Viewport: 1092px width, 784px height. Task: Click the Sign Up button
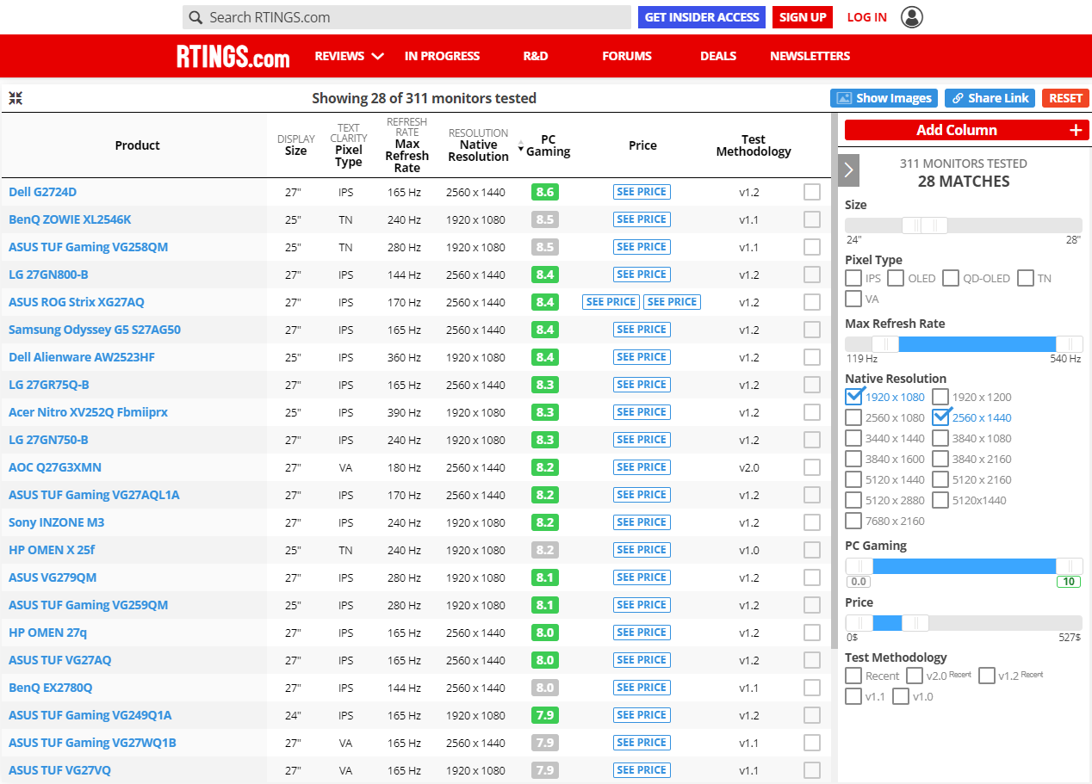pyautogui.click(x=803, y=17)
